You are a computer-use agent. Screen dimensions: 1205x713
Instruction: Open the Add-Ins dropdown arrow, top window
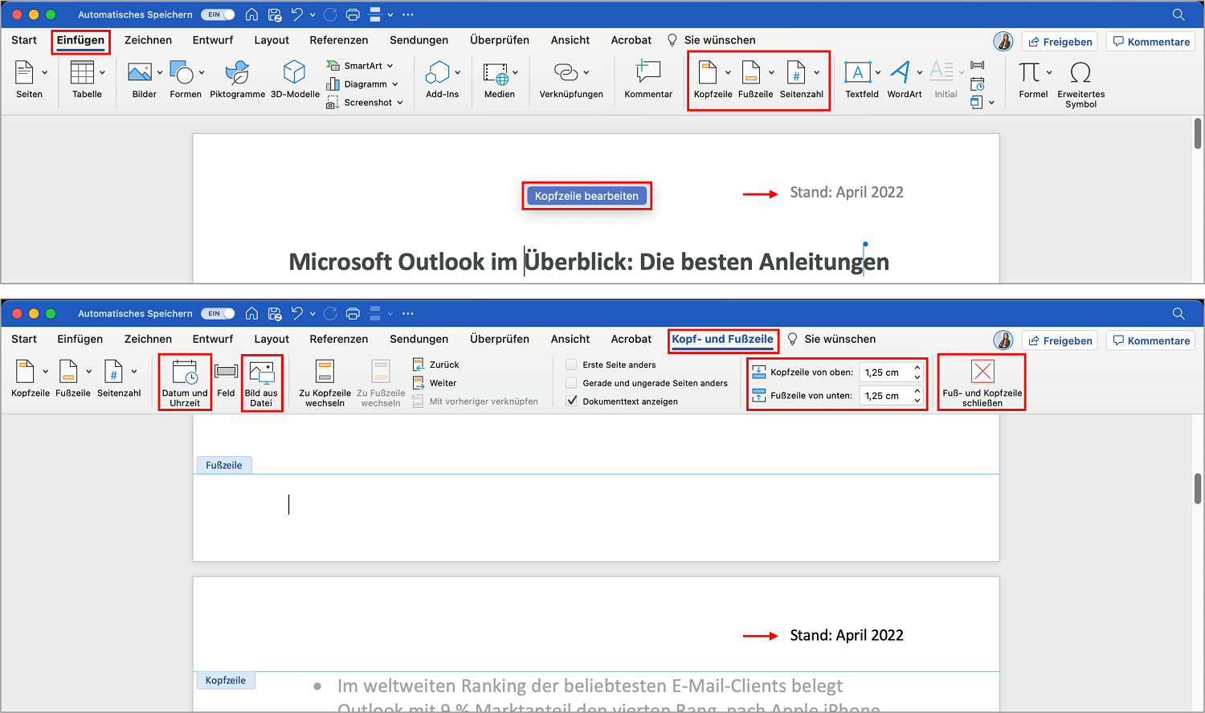click(458, 72)
